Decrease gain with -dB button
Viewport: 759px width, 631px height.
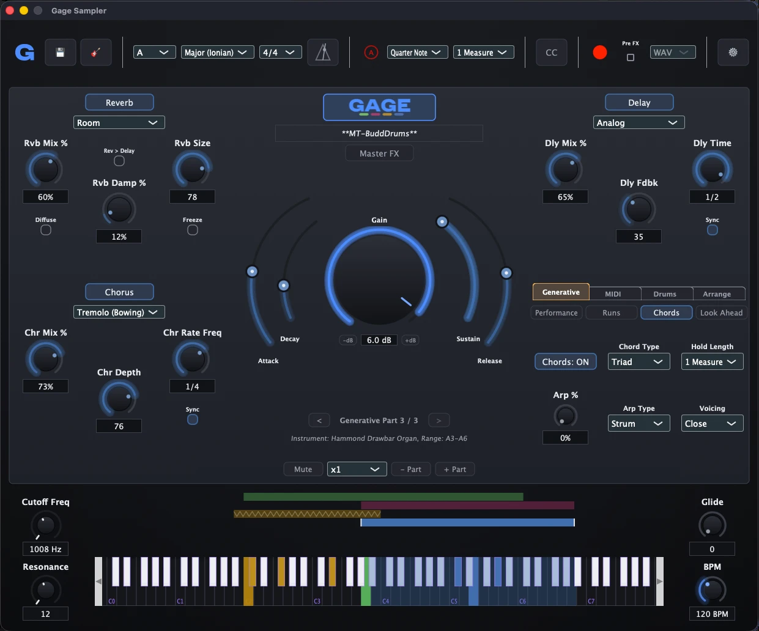(348, 341)
